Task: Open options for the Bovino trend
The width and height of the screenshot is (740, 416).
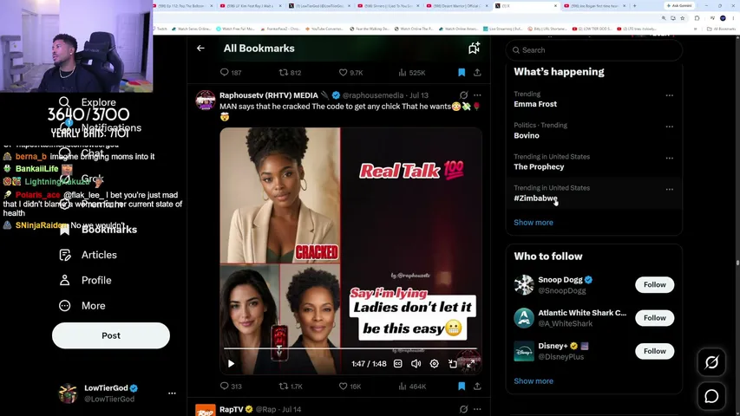Action: [x=669, y=127]
